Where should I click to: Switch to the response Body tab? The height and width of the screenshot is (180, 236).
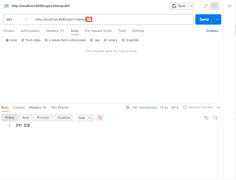tap(5, 107)
